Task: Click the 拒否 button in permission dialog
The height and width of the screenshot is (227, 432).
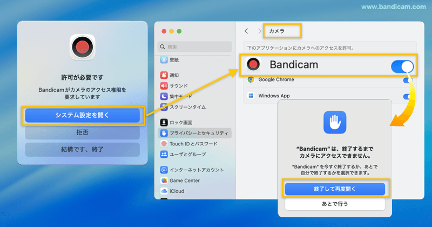Action: (x=83, y=132)
